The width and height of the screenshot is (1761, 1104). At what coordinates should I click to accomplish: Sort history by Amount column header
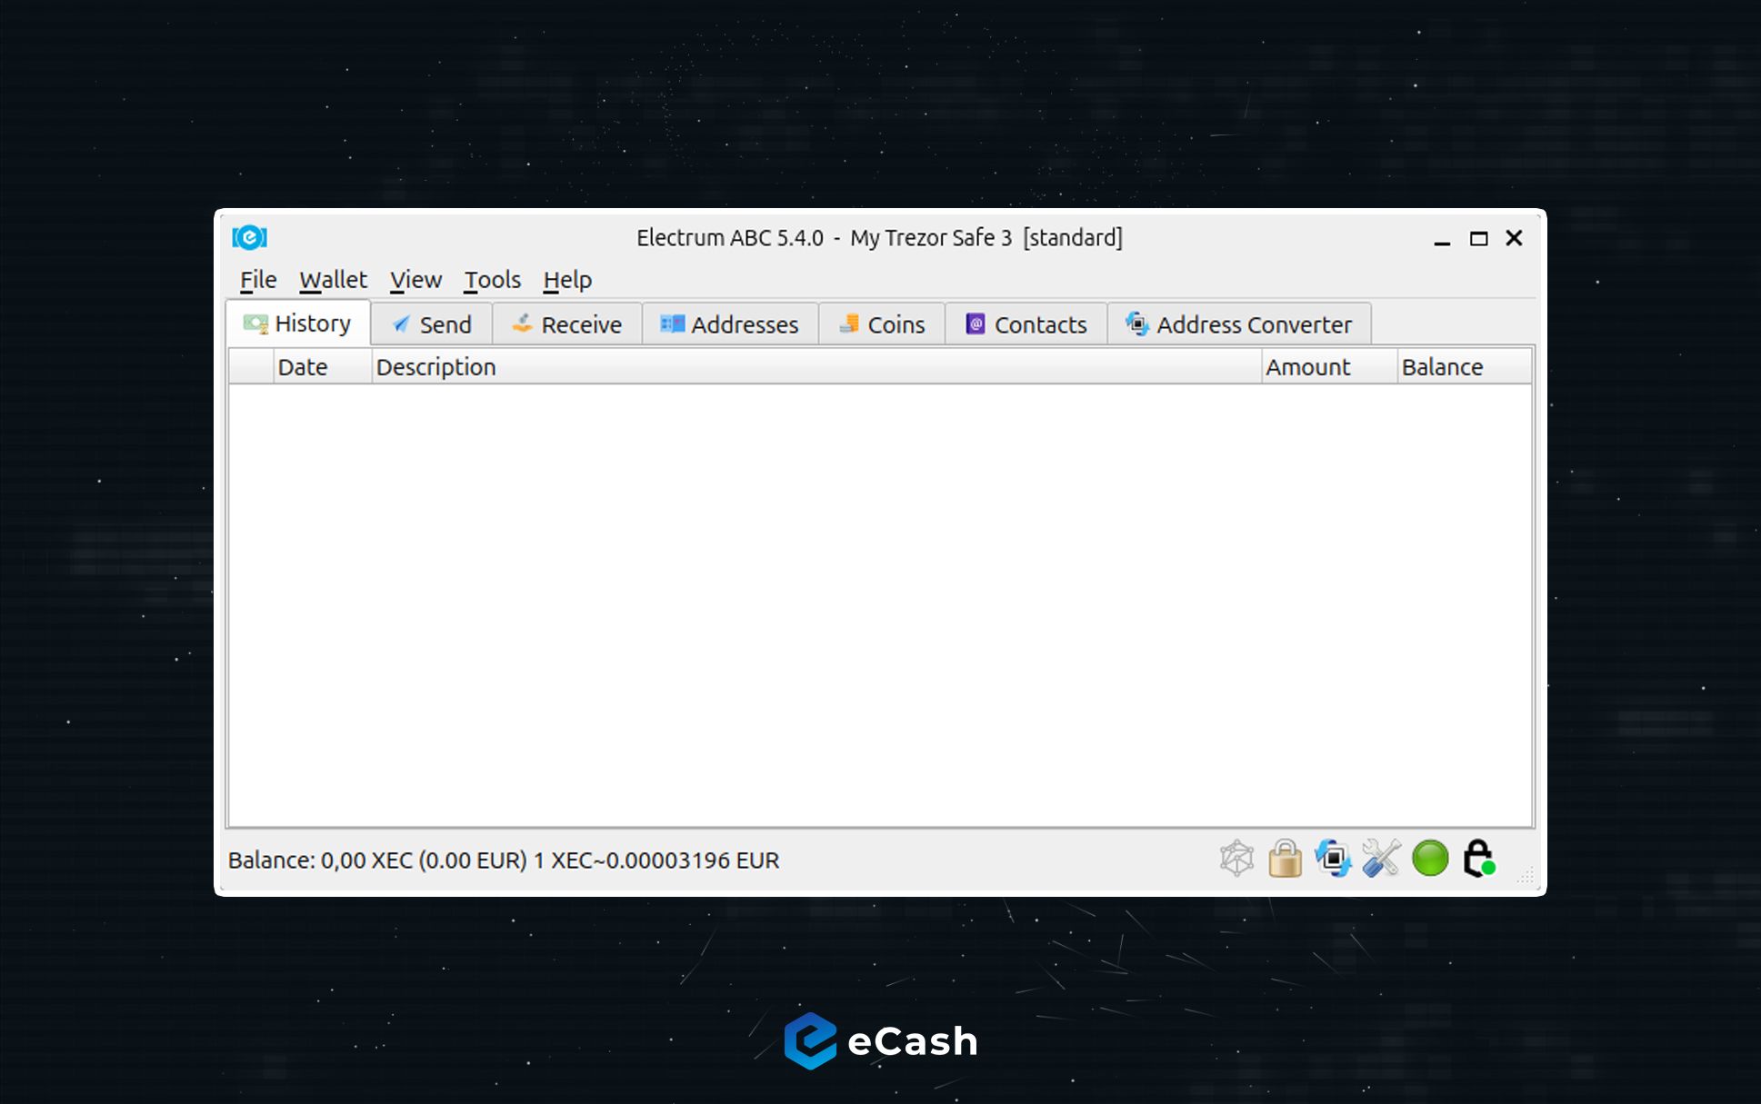tap(1307, 367)
